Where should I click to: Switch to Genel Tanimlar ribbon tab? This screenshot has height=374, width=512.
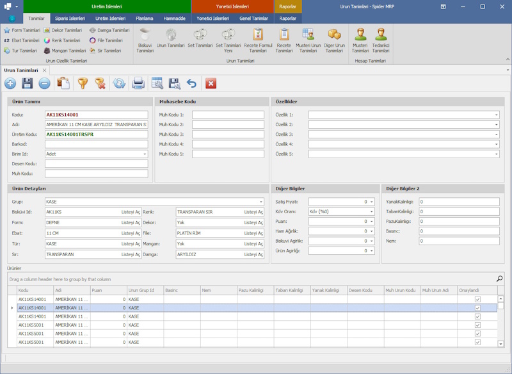253,19
